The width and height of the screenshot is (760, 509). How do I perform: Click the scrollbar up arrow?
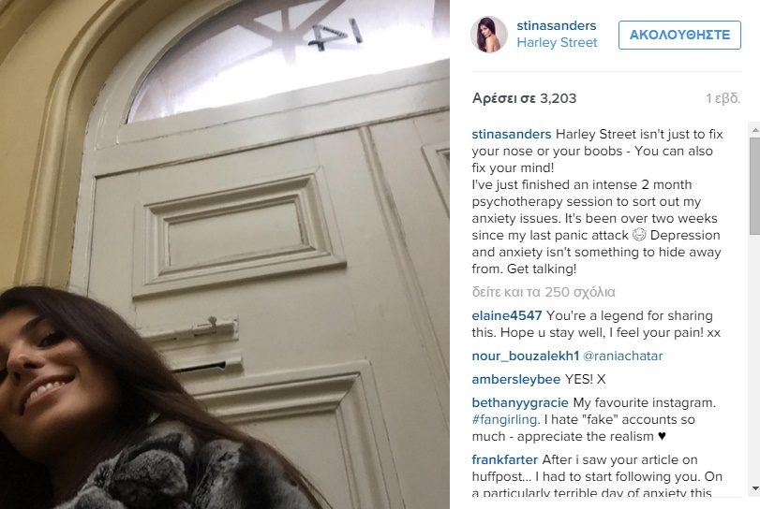[755, 130]
